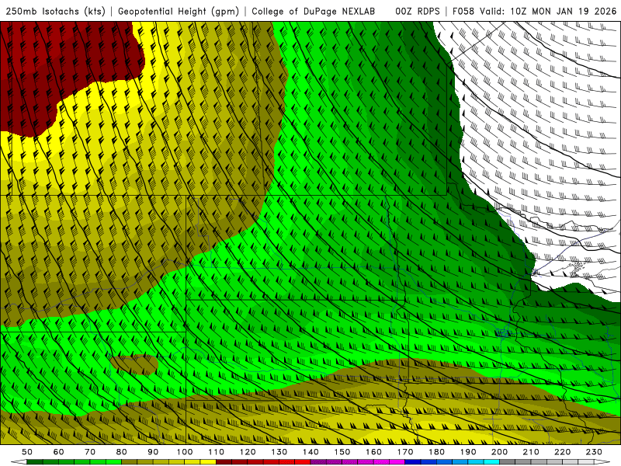Screen dimensions: 621x466
Task: Click the 140 label on the color scale
Action: (310, 452)
